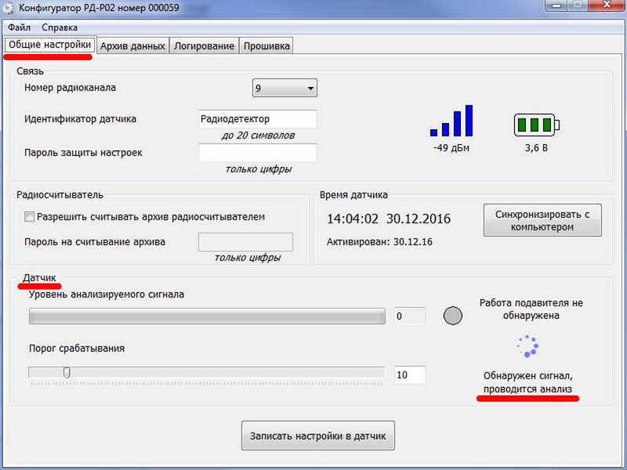Click the Уровень анализируемого сигнала label

[107, 295]
